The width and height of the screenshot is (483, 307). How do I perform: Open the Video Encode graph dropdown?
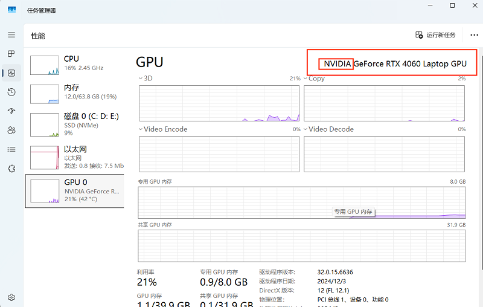pos(141,129)
